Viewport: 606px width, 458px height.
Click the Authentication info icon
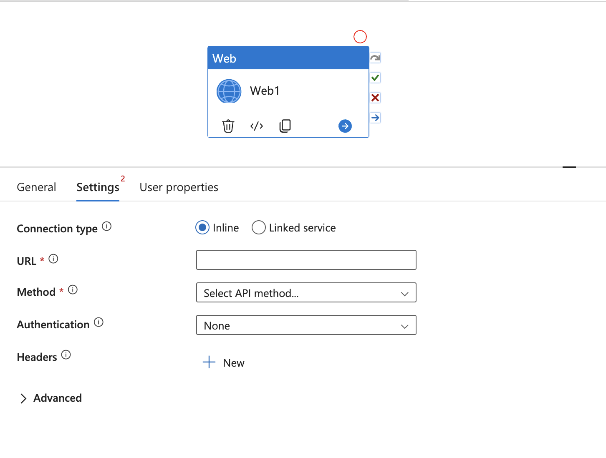[98, 322]
